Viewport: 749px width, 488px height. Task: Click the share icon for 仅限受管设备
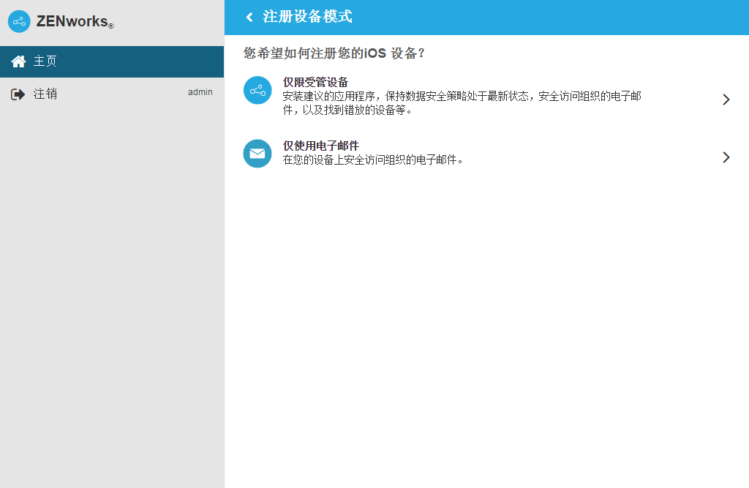[257, 90]
